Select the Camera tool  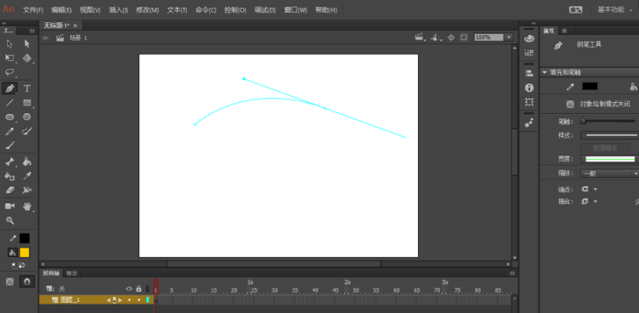pos(10,206)
